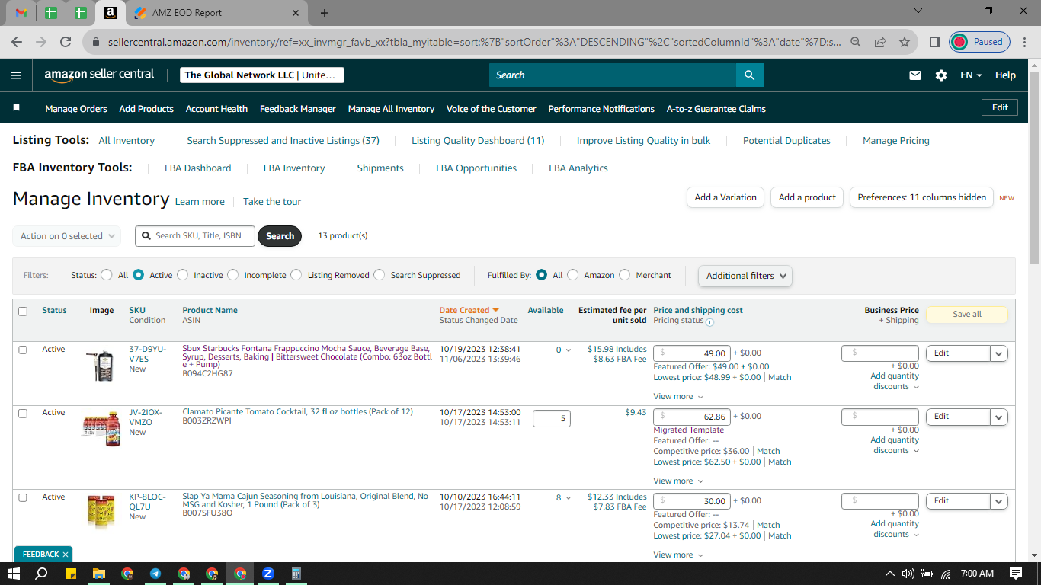Open Feedback Manager in the nav bar
1041x585 pixels.
298,109
